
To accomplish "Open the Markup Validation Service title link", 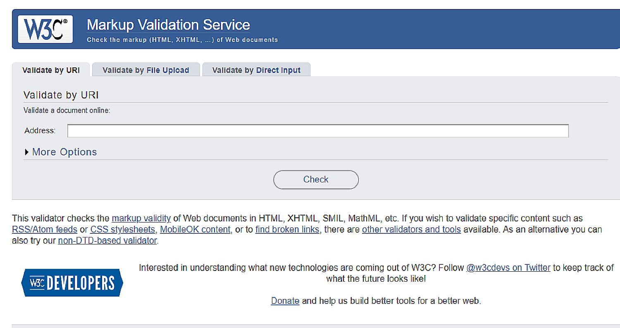I will [168, 25].
